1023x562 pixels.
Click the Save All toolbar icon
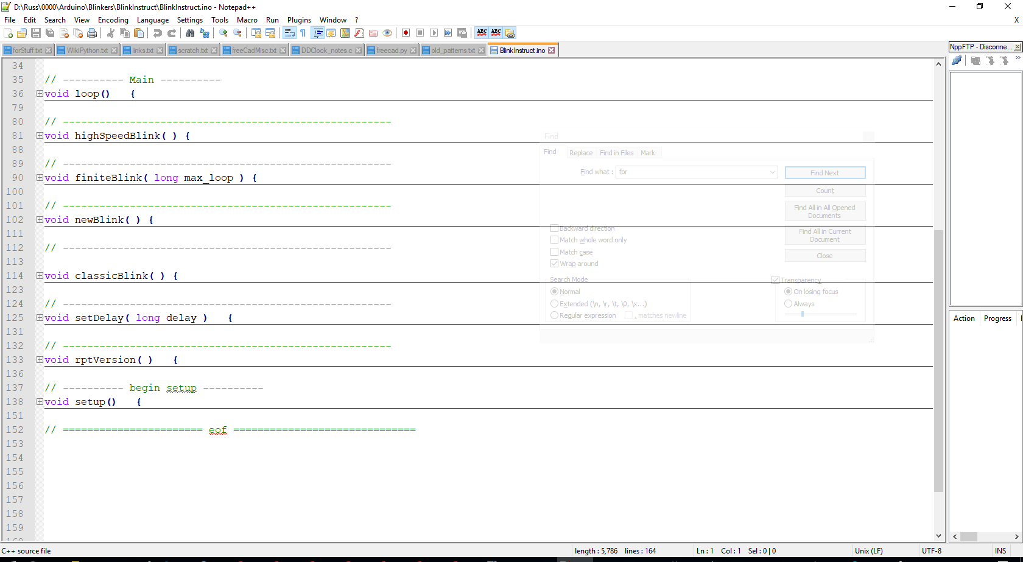(50, 33)
